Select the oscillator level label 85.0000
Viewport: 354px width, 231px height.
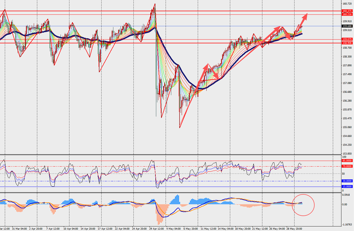pos(347,161)
